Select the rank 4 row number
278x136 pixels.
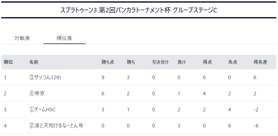(x=5, y=126)
